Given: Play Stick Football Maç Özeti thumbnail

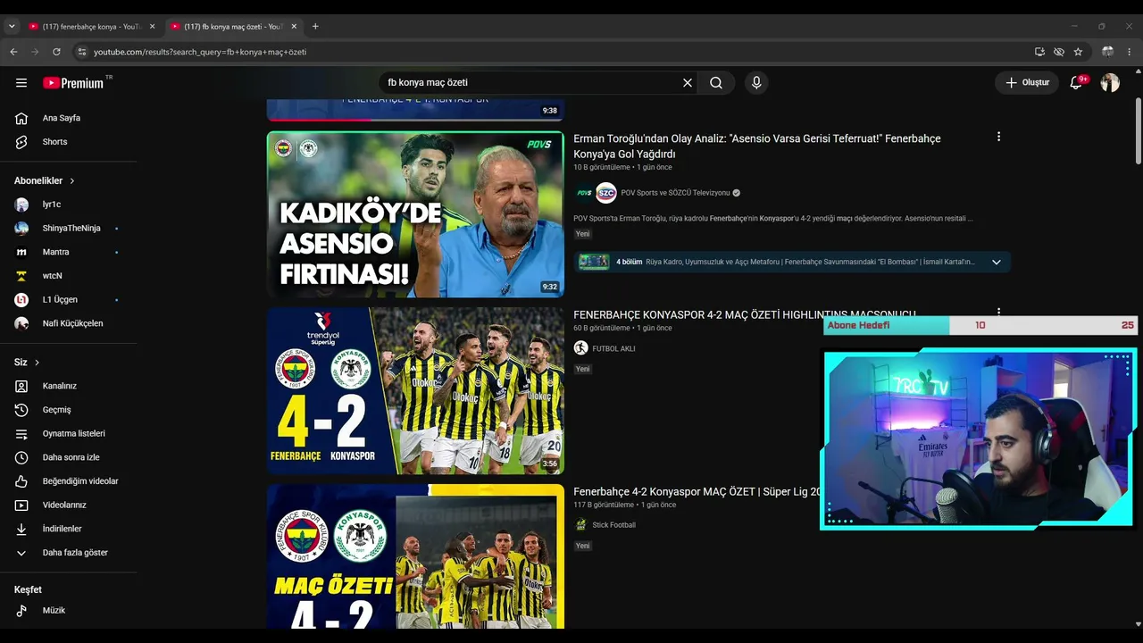Looking at the screenshot, I should point(415,556).
